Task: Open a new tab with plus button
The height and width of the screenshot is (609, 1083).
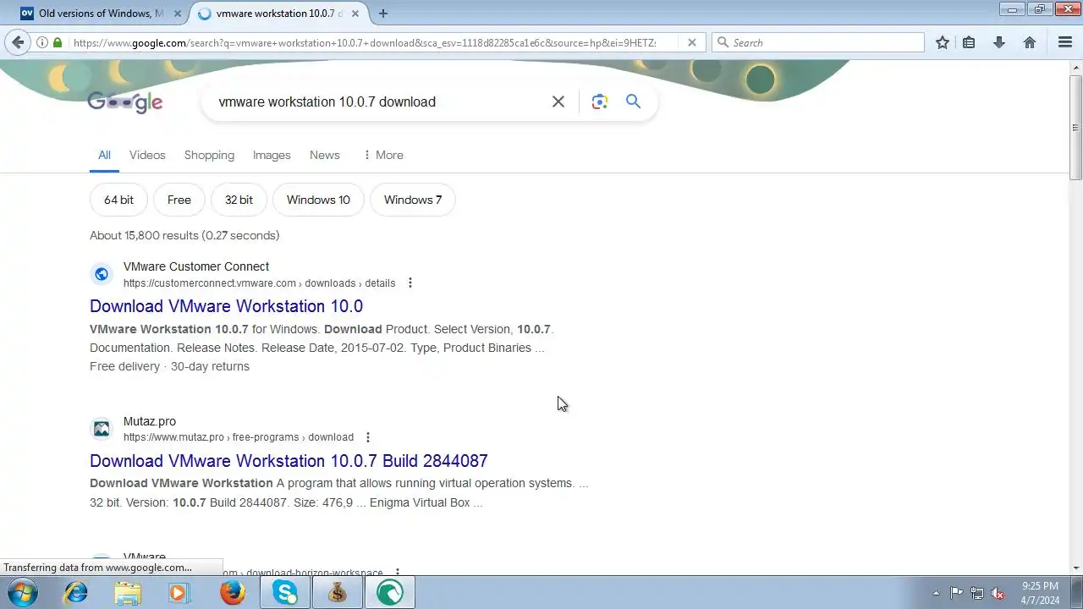Action: pos(383,14)
